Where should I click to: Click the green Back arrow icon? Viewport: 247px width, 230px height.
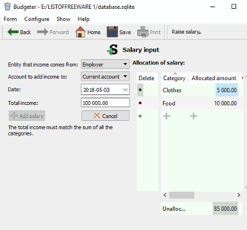[13, 32]
